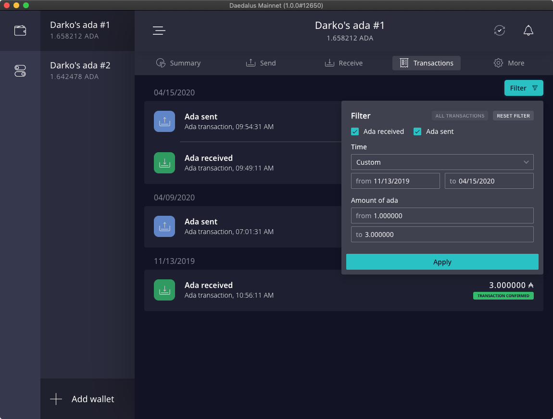Switch to the Summary tab

(x=178, y=63)
